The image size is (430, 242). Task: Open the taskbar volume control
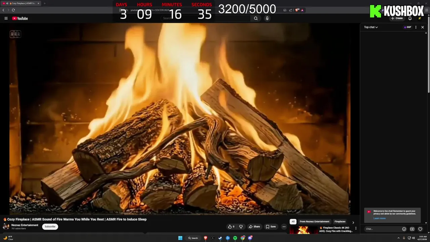coord(413,238)
